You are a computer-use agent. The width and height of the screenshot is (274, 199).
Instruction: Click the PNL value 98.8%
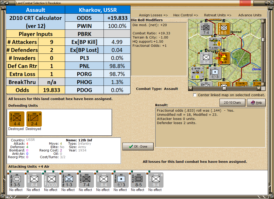pyautogui.click(x=117, y=66)
